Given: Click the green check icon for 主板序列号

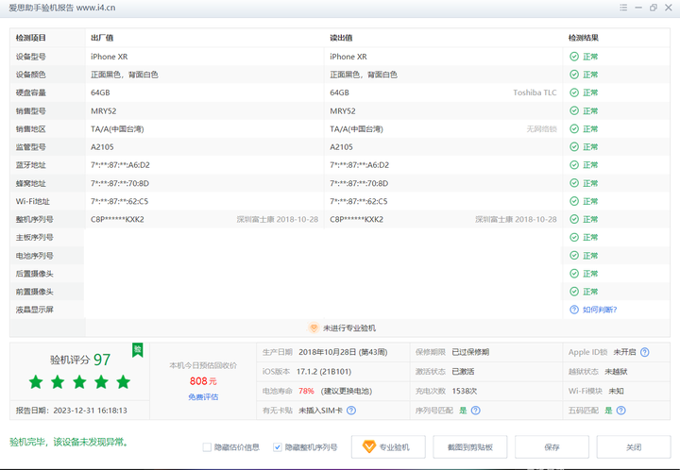Looking at the screenshot, I should pyautogui.click(x=574, y=238).
